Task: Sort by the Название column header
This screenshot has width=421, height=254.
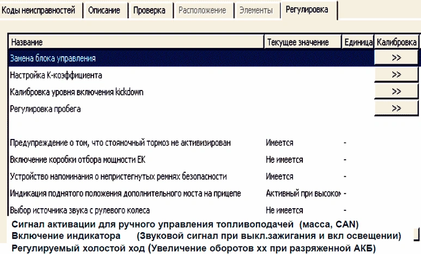Action: [136, 42]
